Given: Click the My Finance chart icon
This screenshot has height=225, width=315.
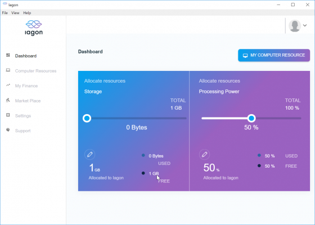Looking at the screenshot, I should [8, 85].
